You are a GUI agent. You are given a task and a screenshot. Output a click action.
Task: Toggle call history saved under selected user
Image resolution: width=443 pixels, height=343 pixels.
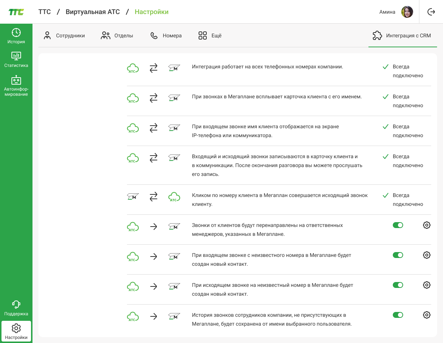pos(398,315)
